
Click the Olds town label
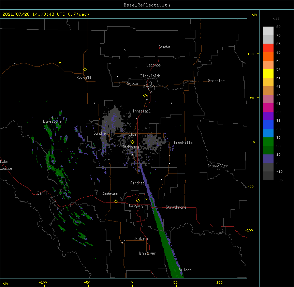[132, 134]
